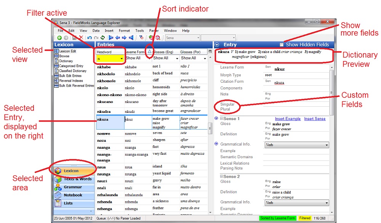Open the View menu
Image resolution: width=381 pixels, height=223 pixels.
pos(83,30)
